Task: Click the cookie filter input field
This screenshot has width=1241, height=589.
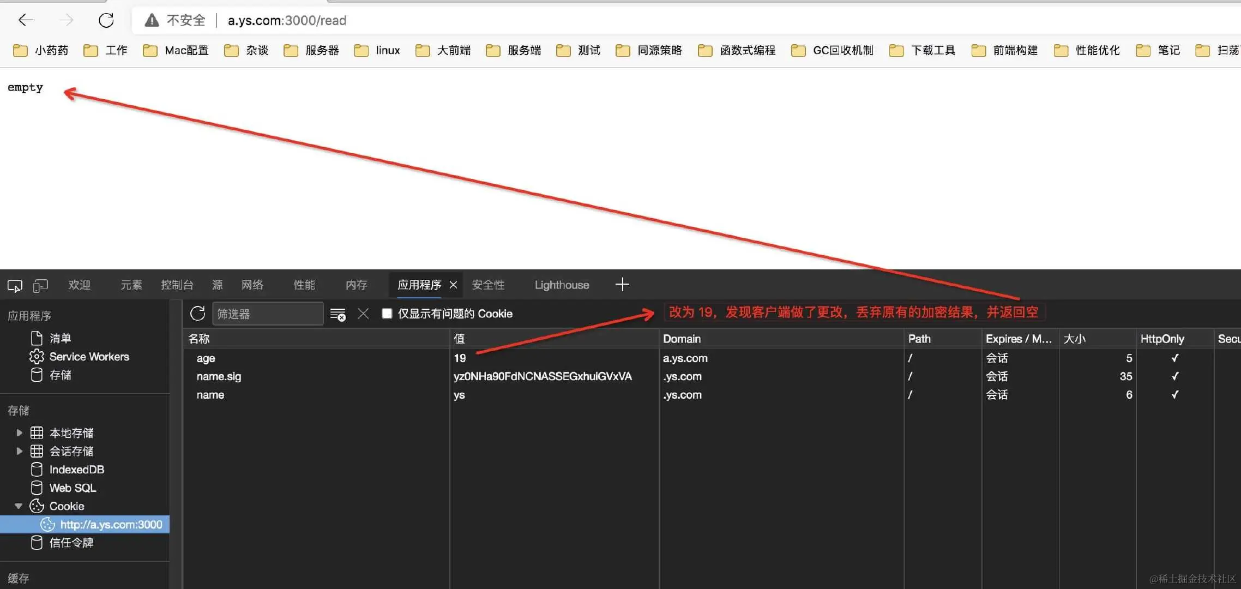Action: pos(267,314)
